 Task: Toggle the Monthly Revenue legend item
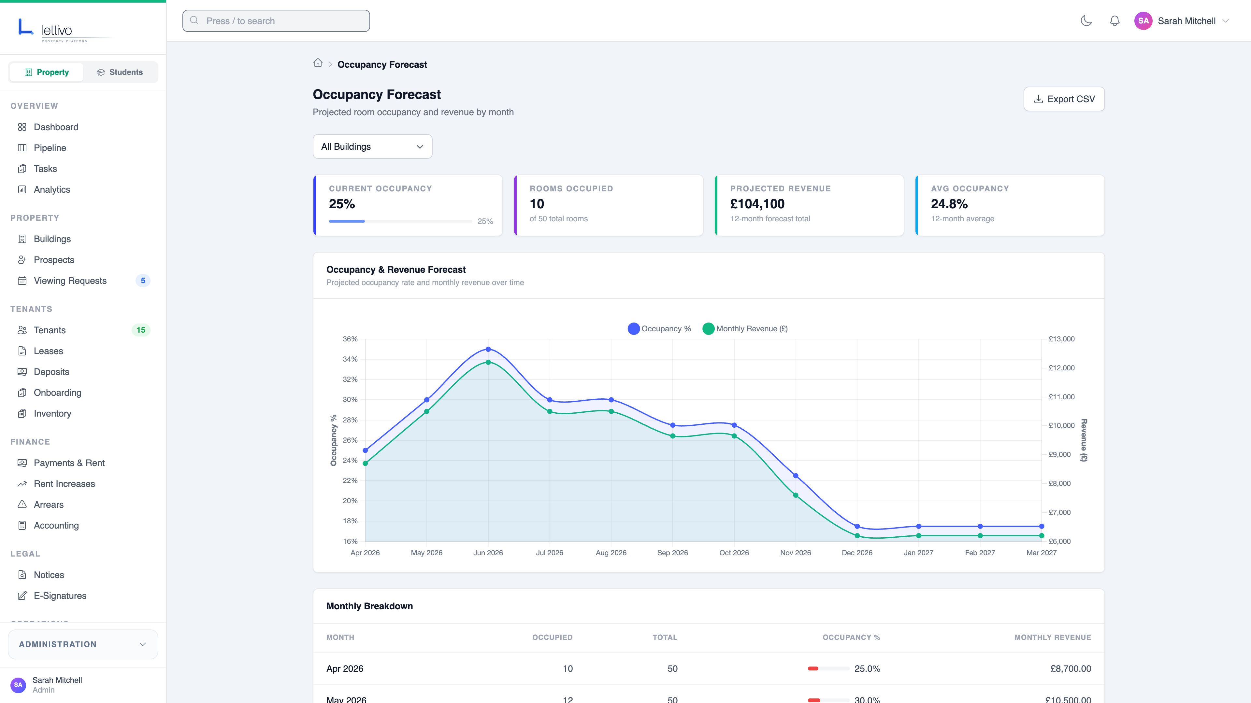[745, 328]
